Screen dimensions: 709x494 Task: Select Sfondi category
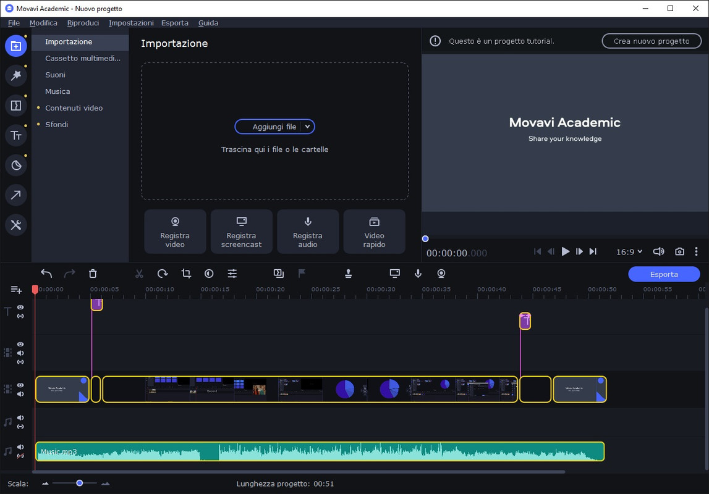click(80, 125)
